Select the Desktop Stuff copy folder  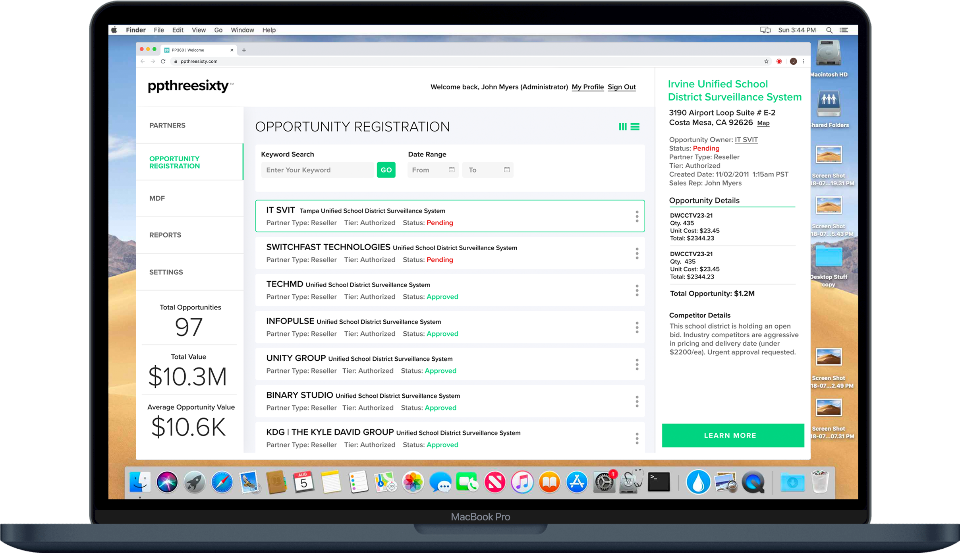(829, 265)
